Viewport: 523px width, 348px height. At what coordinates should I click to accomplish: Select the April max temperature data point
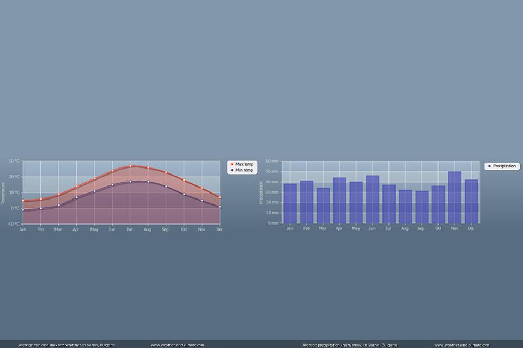(x=76, y=187)
